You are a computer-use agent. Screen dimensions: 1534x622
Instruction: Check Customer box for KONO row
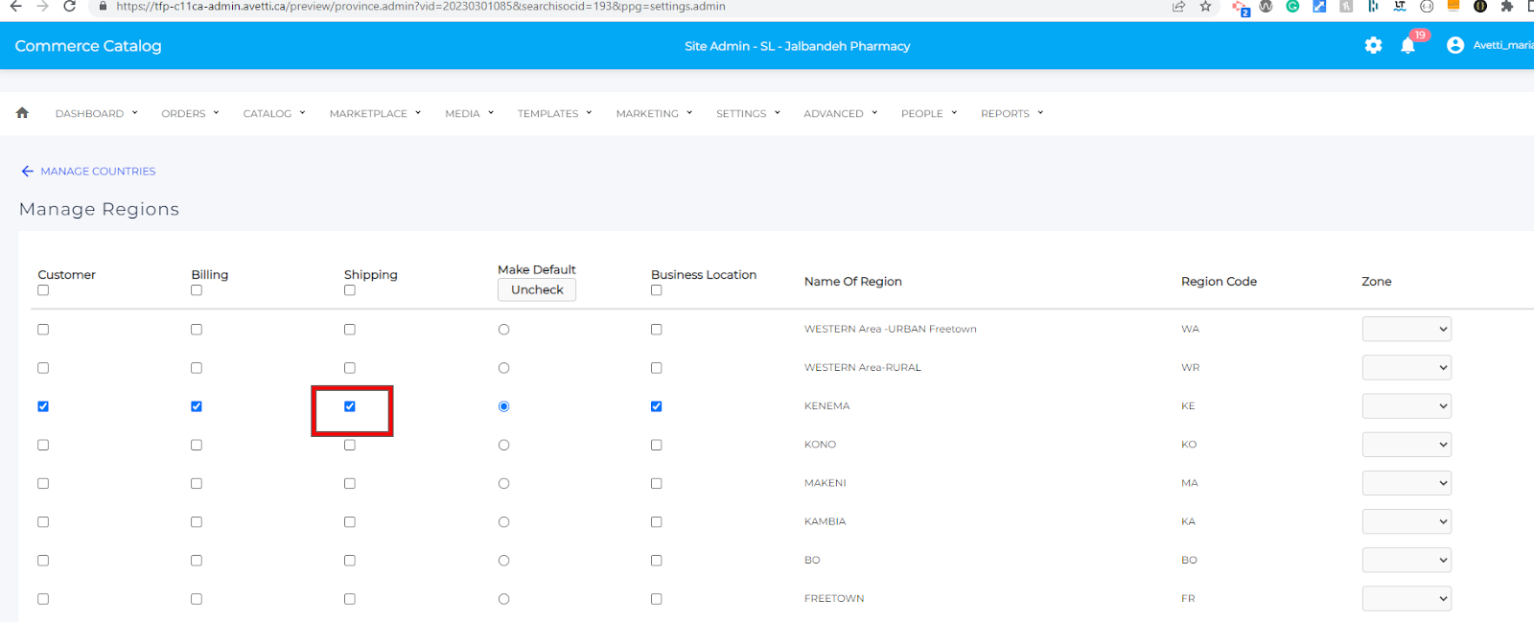point(43,445)
